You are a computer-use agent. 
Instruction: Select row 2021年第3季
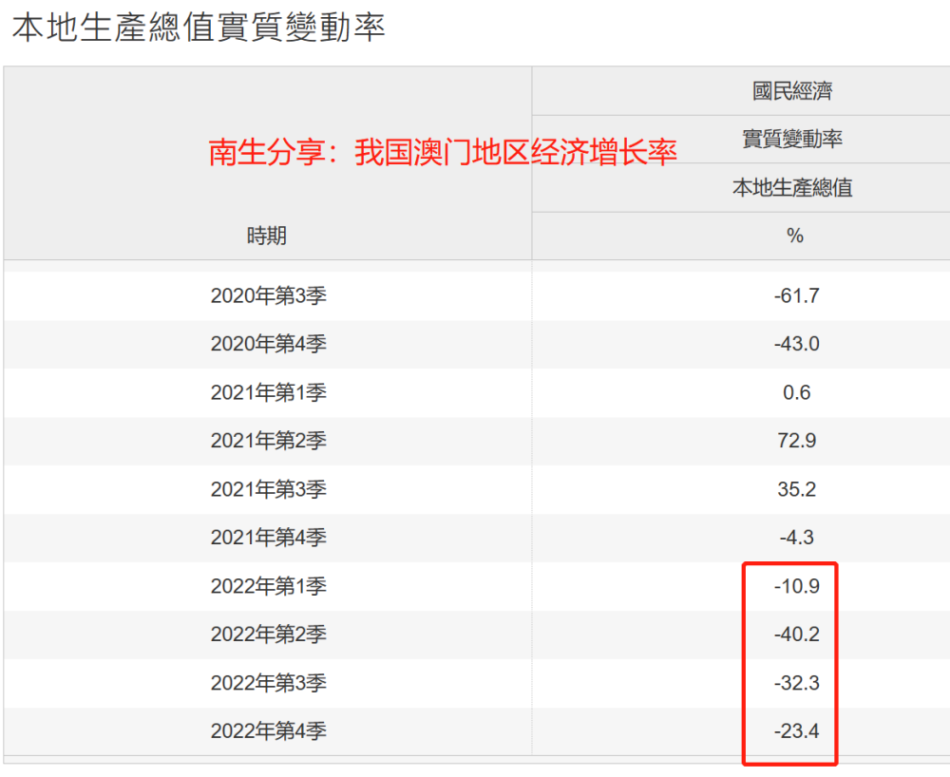(477, 489)
